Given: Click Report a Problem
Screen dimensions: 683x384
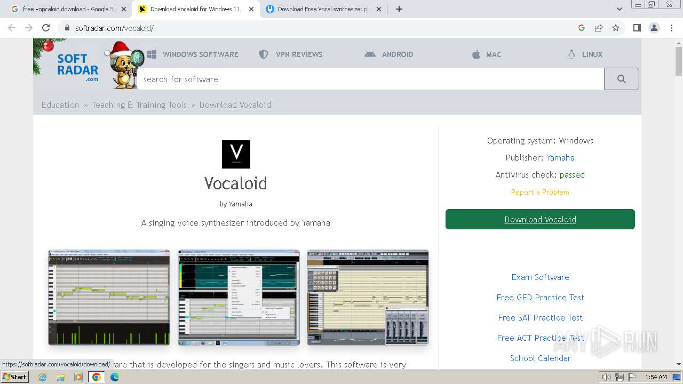Looking at the screenshot, I should coord(540,192).
